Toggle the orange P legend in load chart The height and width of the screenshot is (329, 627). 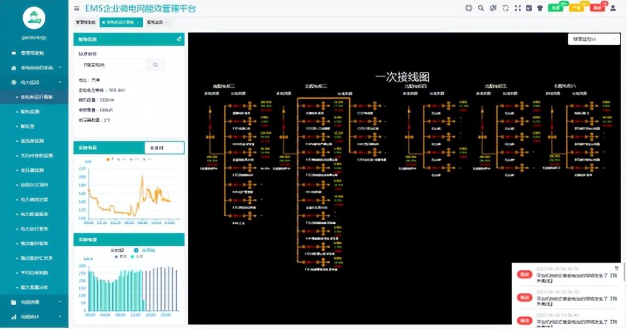[109, 159]
